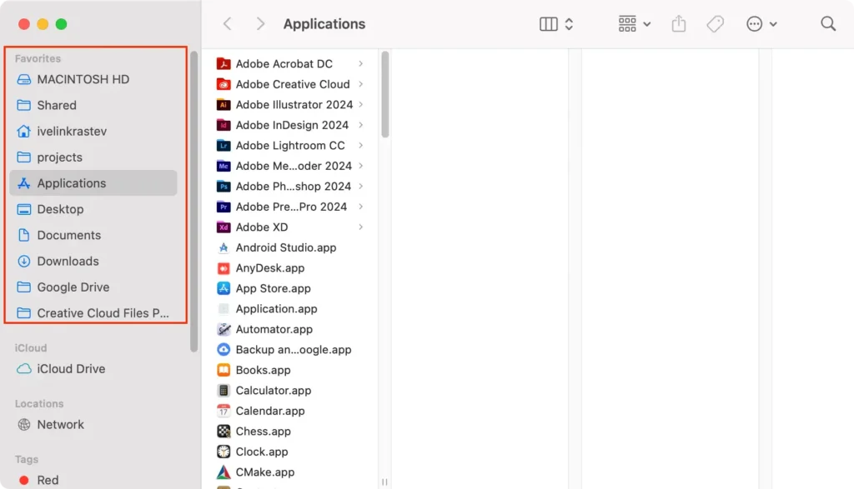
Task: Click the scrollbar beside the app list
Action: pyautogui.click(x=384, y=92)
